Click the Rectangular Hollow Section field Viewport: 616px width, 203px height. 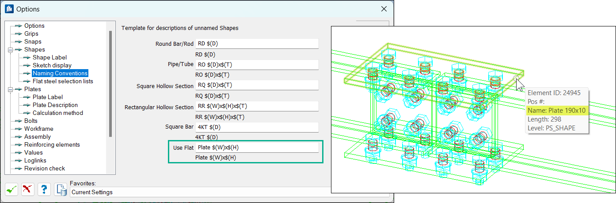(257, 107)
